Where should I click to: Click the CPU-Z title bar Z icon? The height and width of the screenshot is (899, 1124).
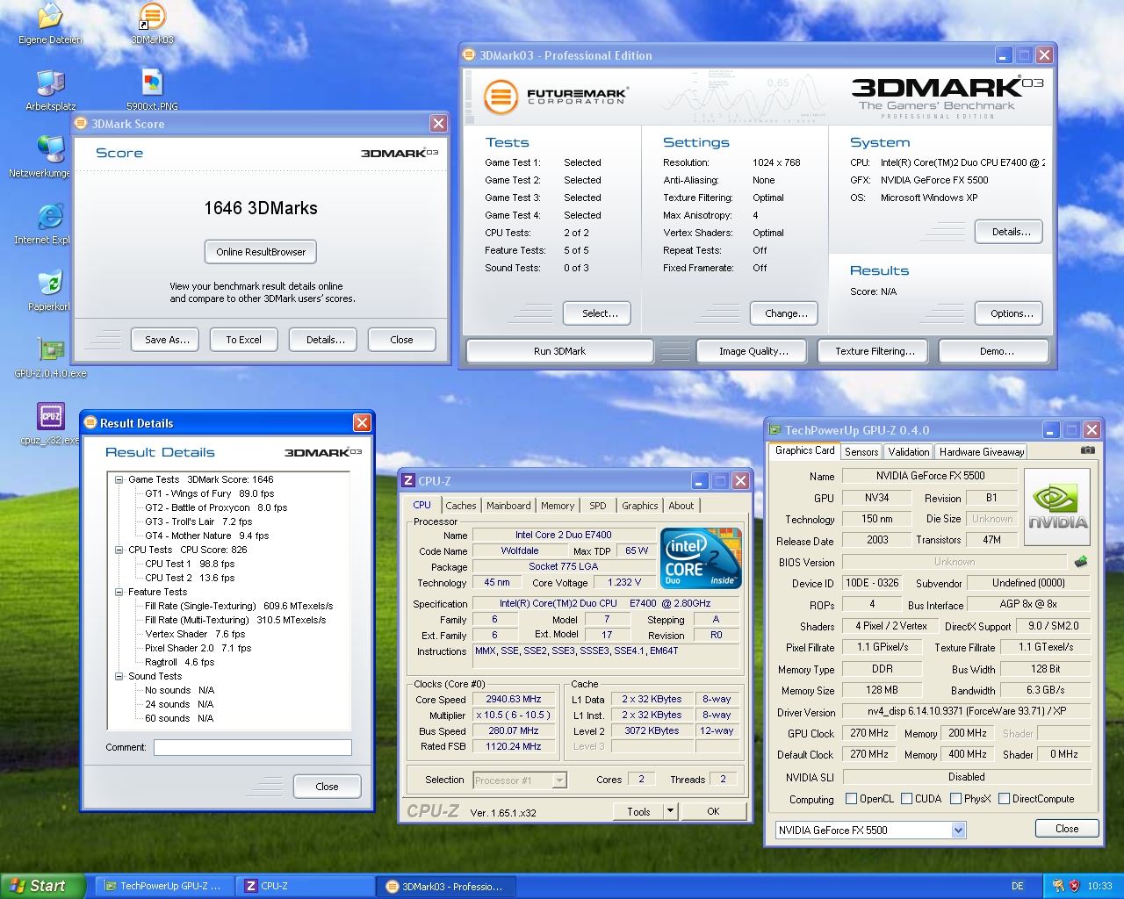click(x=408, y=480)
